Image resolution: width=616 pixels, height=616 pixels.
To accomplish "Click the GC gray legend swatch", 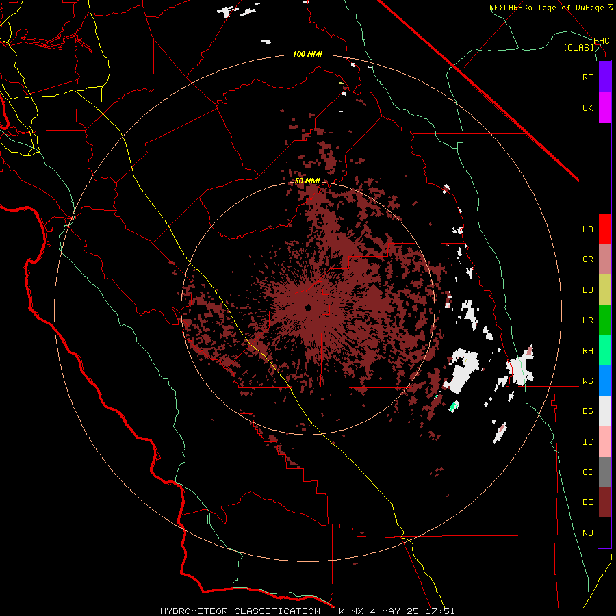I will pos(604,472).
